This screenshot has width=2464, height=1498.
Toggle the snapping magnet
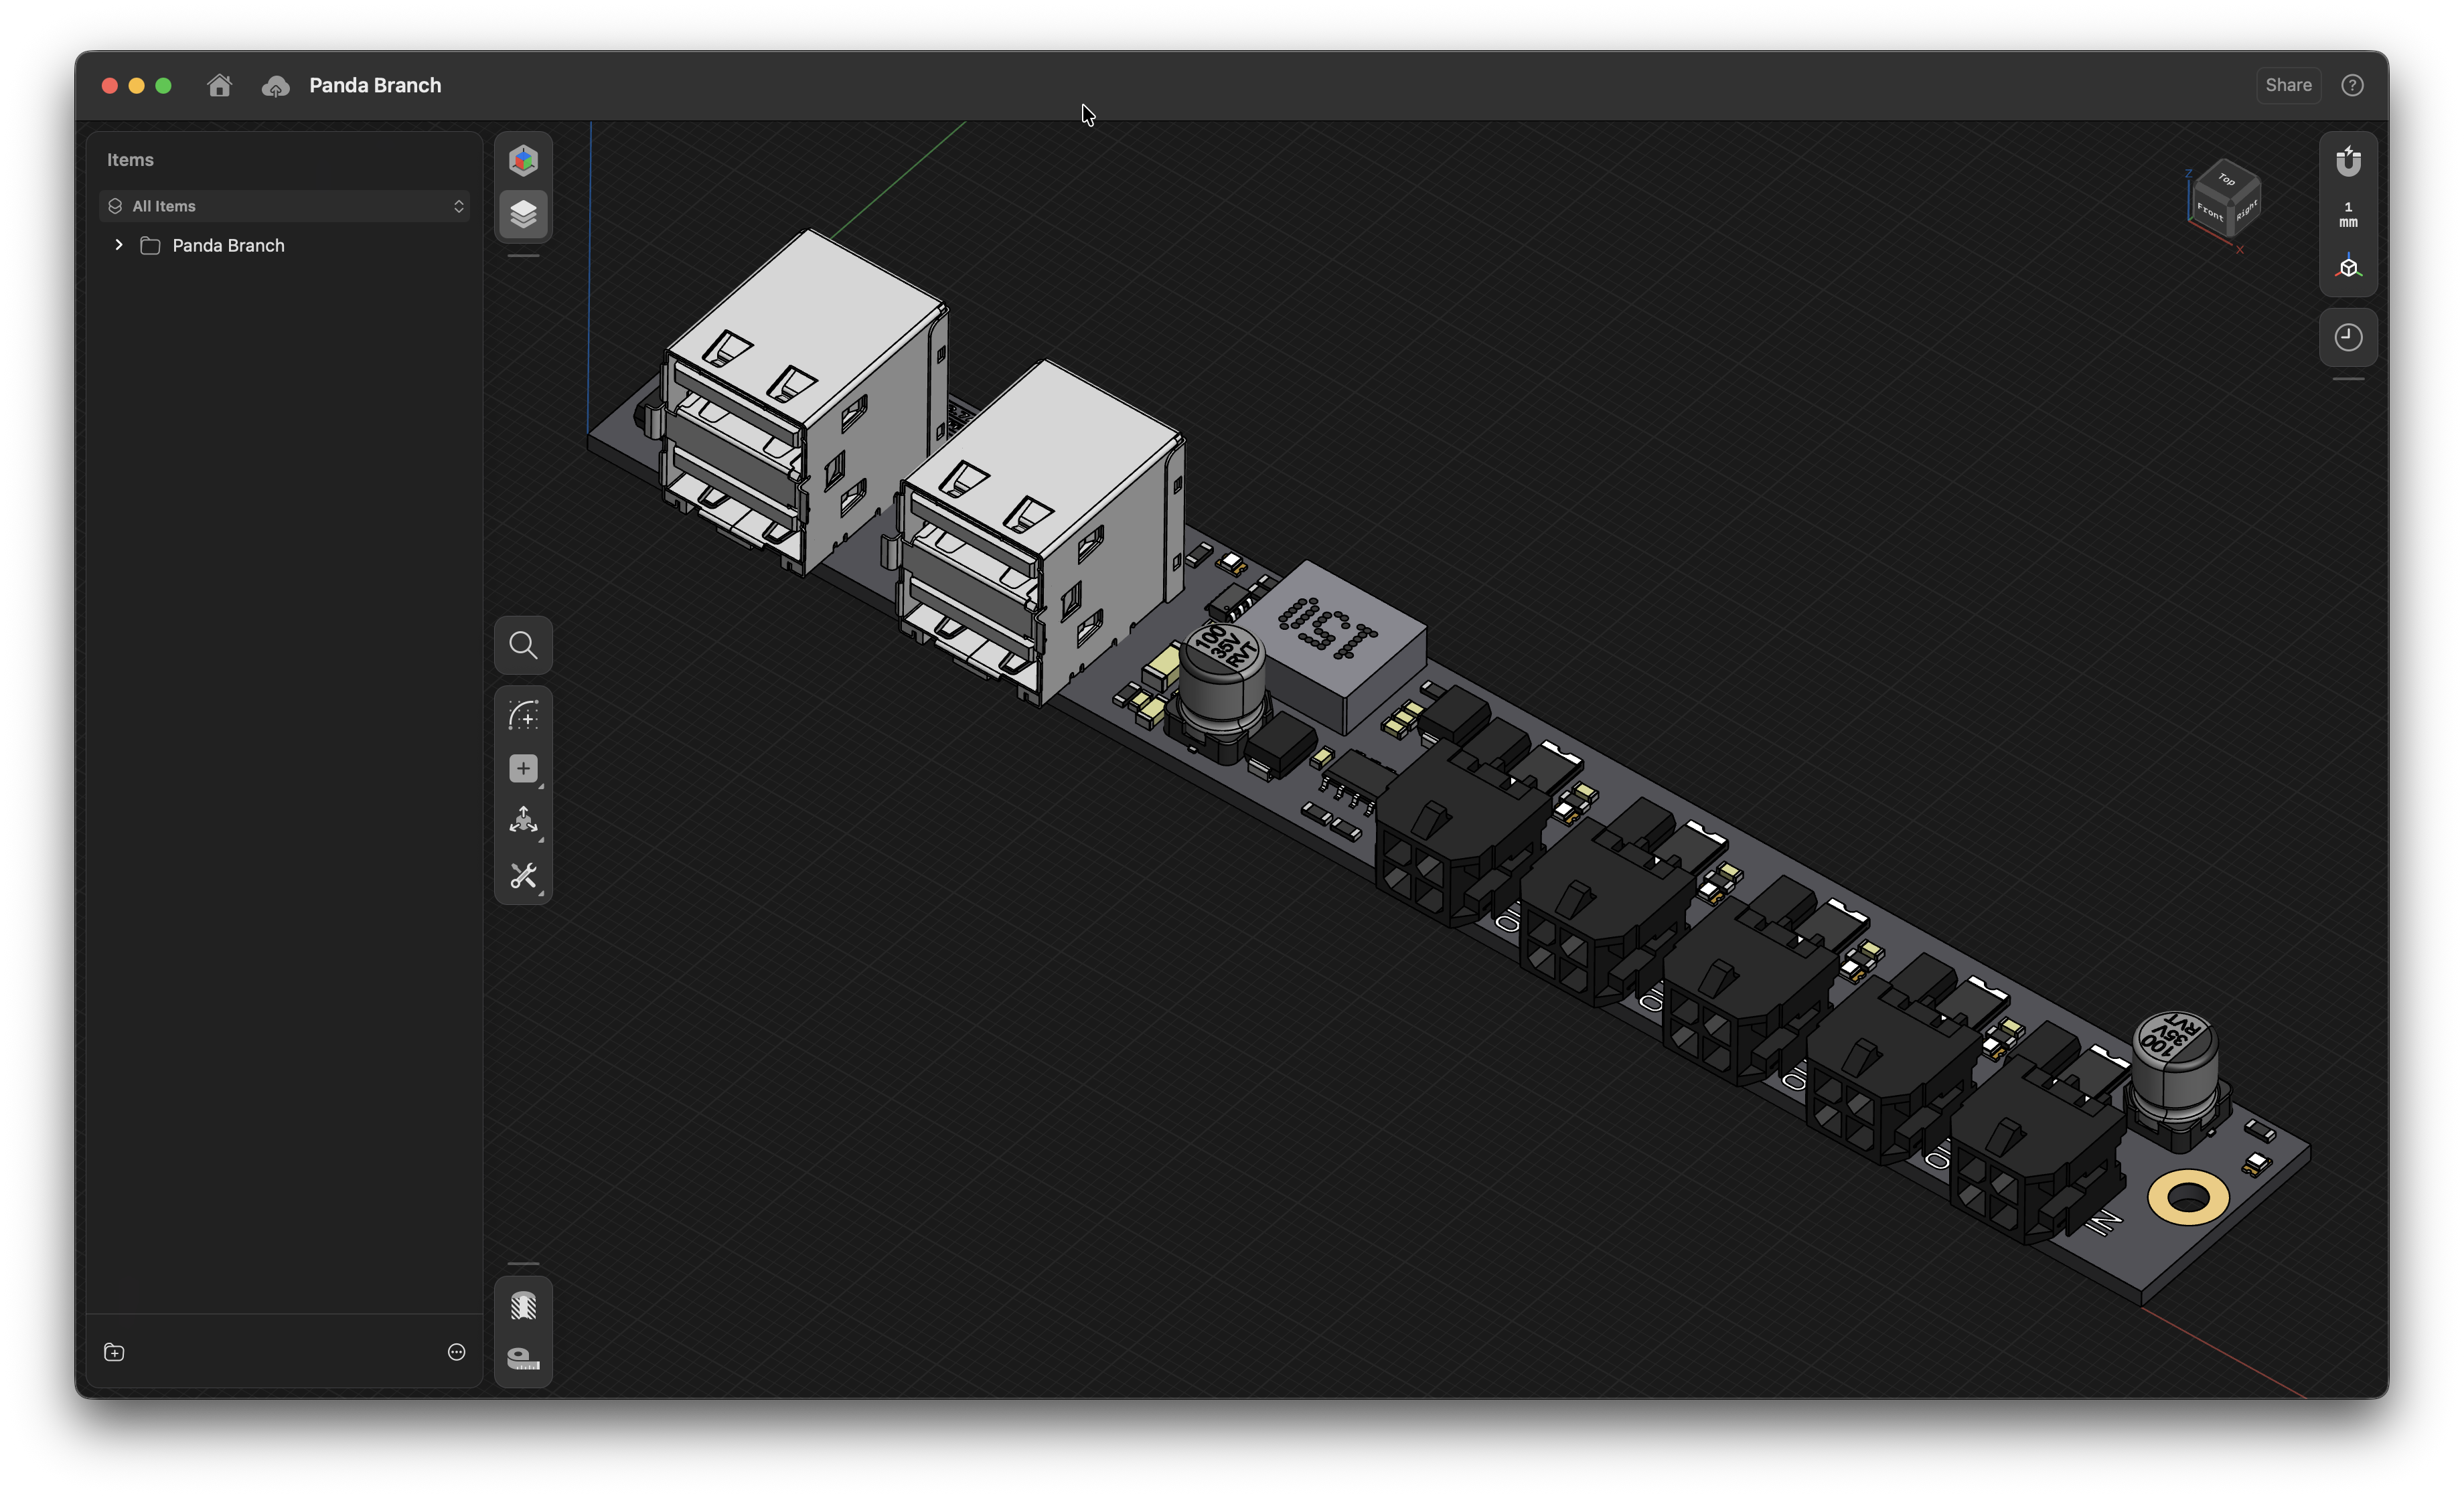(x=2348, y=161)
